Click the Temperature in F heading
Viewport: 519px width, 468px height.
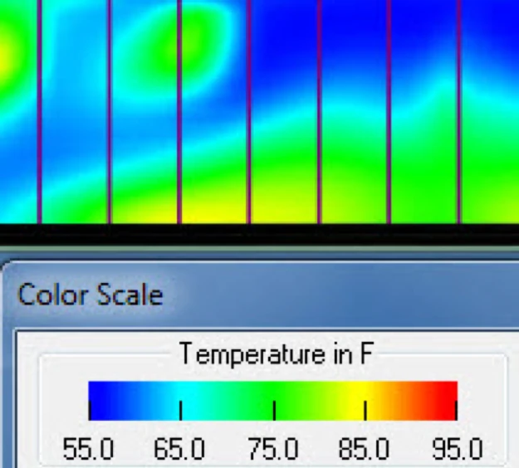(x=277, y=354)
